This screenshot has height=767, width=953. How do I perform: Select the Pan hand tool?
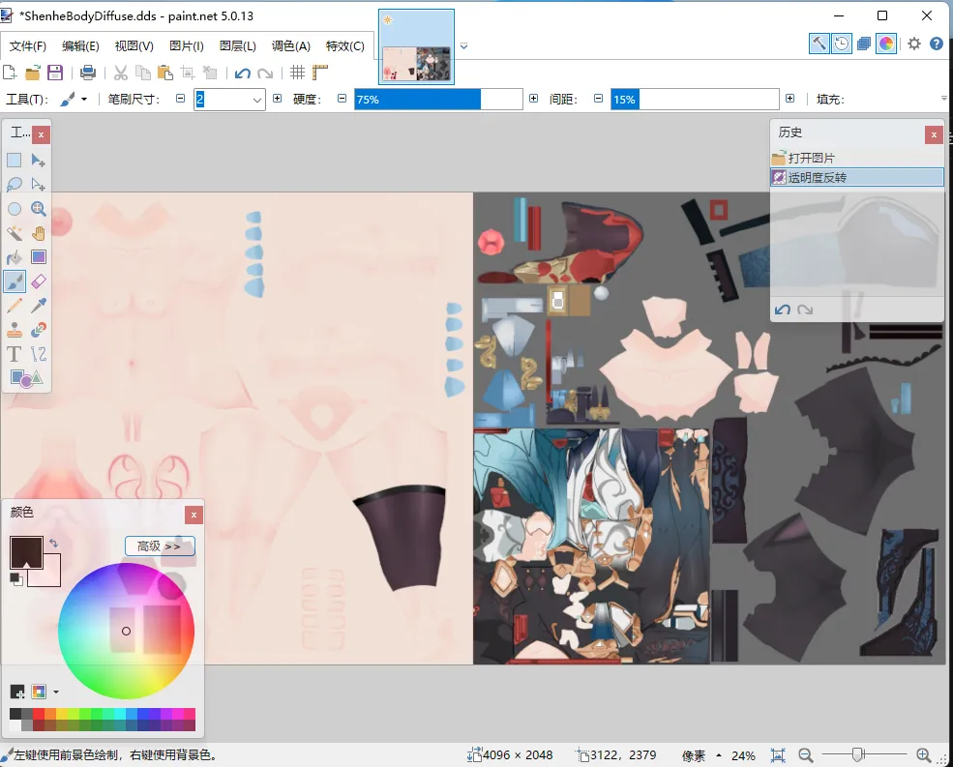coord(39,233)
